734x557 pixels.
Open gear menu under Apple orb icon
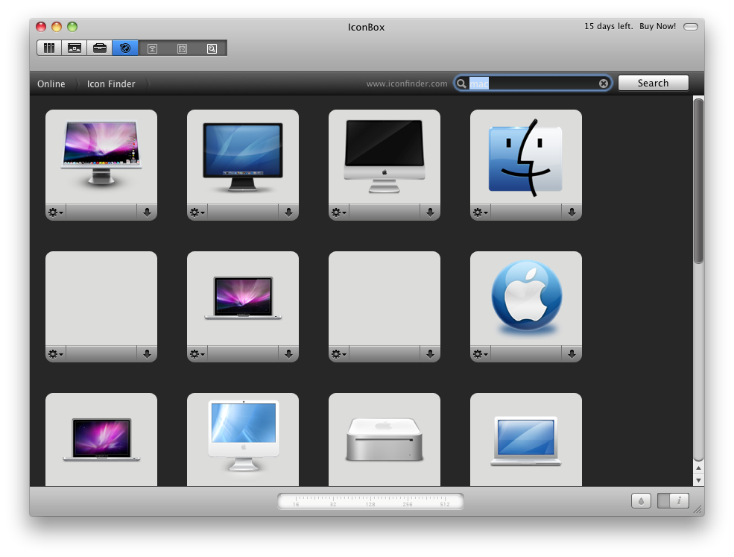481,354
